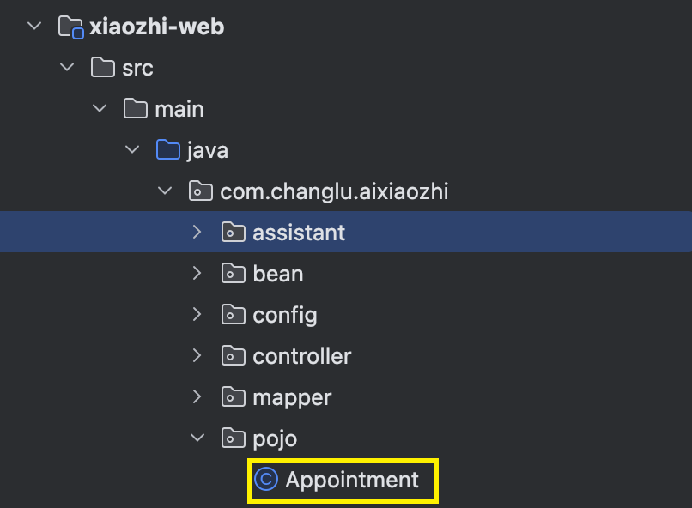Click the main folder icon
The width and height of the screenshot is (692, 508).
(136, 108)
